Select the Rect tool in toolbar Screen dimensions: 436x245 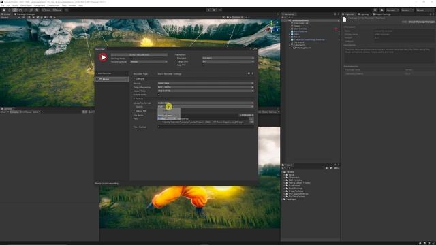[x=26, y=10]
